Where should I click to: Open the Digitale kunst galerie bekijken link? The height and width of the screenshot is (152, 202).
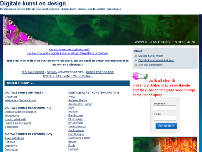(156, 60)
